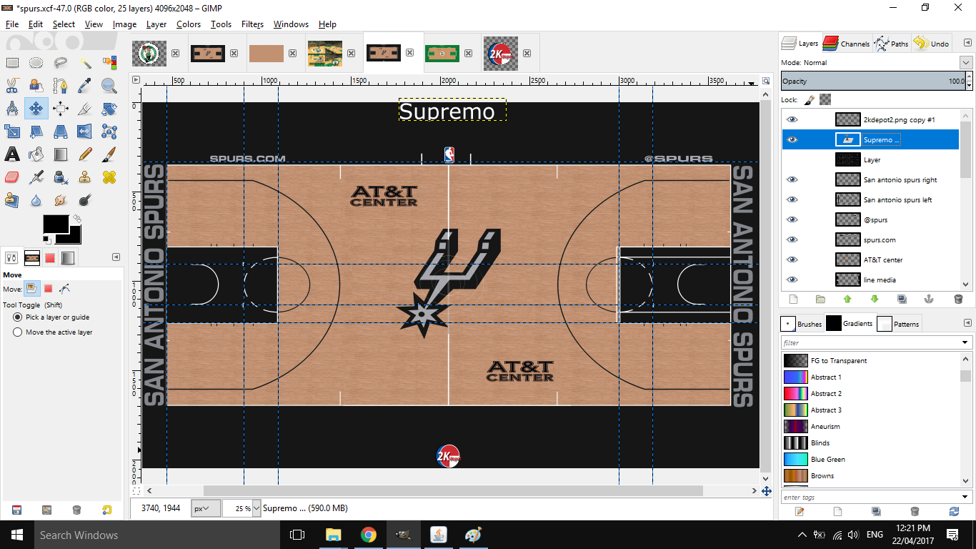Image resolution: width=976 pixels, height=549 pixels.
Task: Hide the spurs.com layer
Action: (792, 239)
